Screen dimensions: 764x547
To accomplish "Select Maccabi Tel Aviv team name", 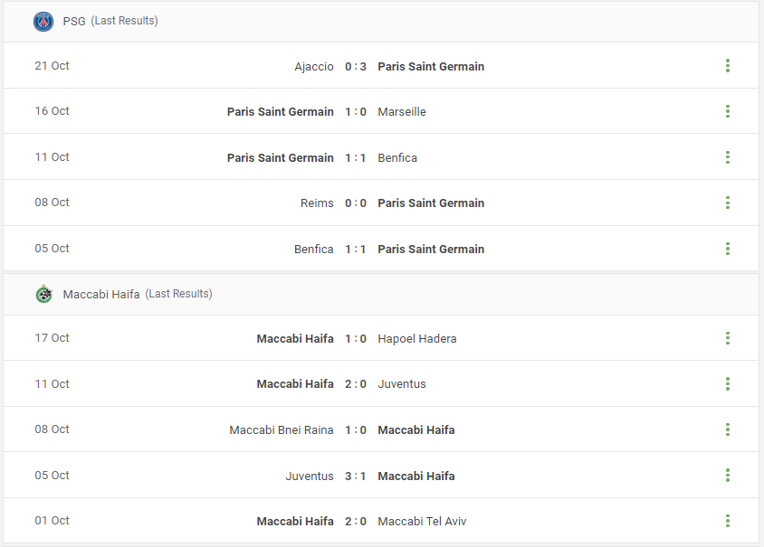I will tap(422, 521).
